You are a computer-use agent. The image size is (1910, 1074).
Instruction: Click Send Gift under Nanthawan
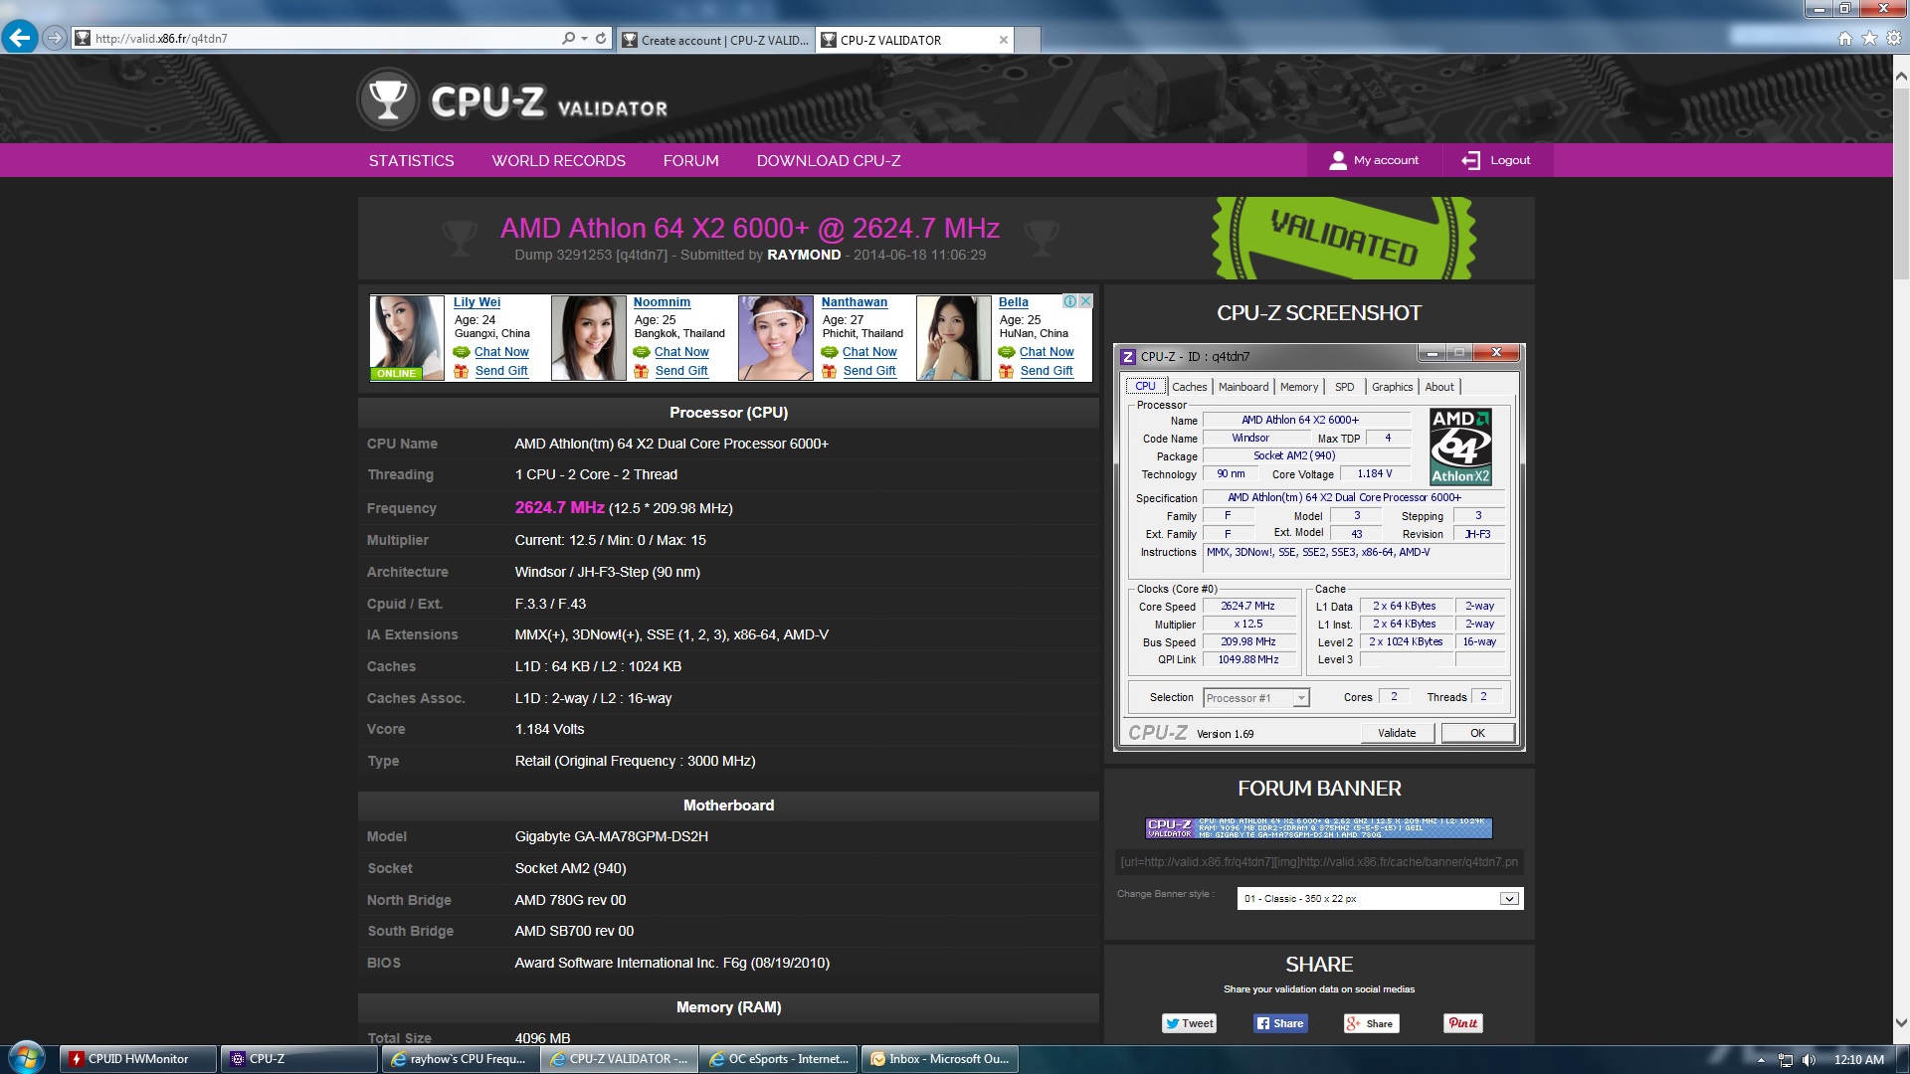(868, 371)
